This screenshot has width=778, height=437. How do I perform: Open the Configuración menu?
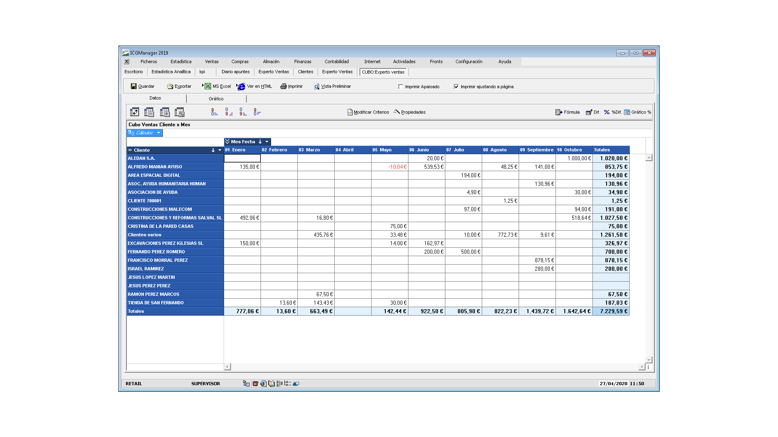[x=469, y=62]
